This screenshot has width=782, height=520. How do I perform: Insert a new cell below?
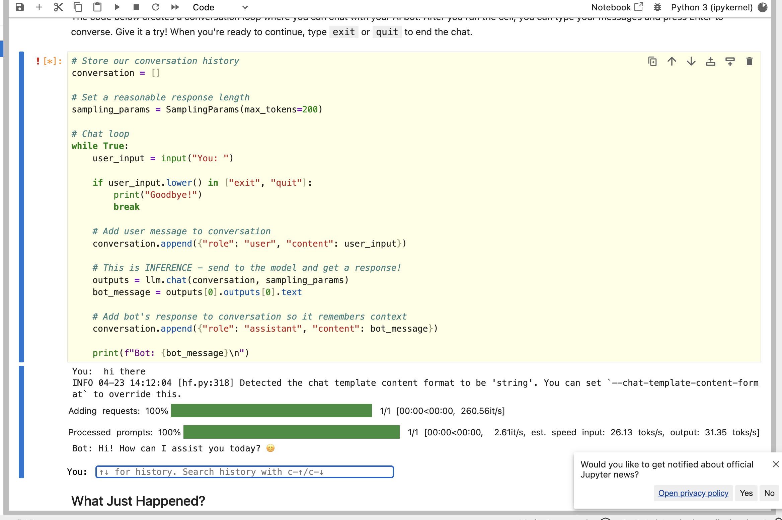tap(39, 7)
